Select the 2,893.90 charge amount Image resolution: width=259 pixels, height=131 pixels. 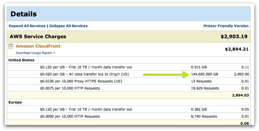(x=241, y=74)
